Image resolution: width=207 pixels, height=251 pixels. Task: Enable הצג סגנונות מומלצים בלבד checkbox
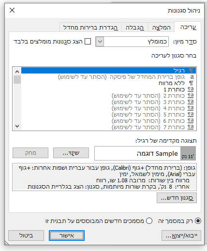pyautogui.click(x=88, y=42)
